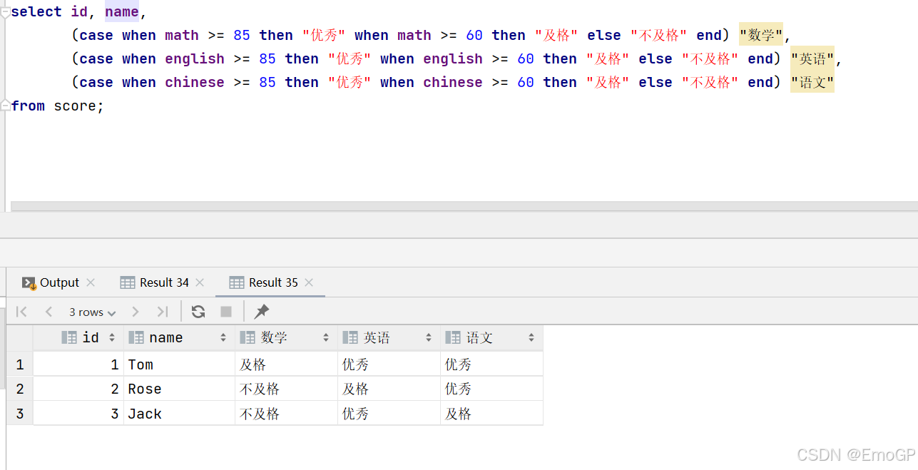Go to last page of results
Image resolution: width=918 pixels, height=470 pixels.
(163, 312)
